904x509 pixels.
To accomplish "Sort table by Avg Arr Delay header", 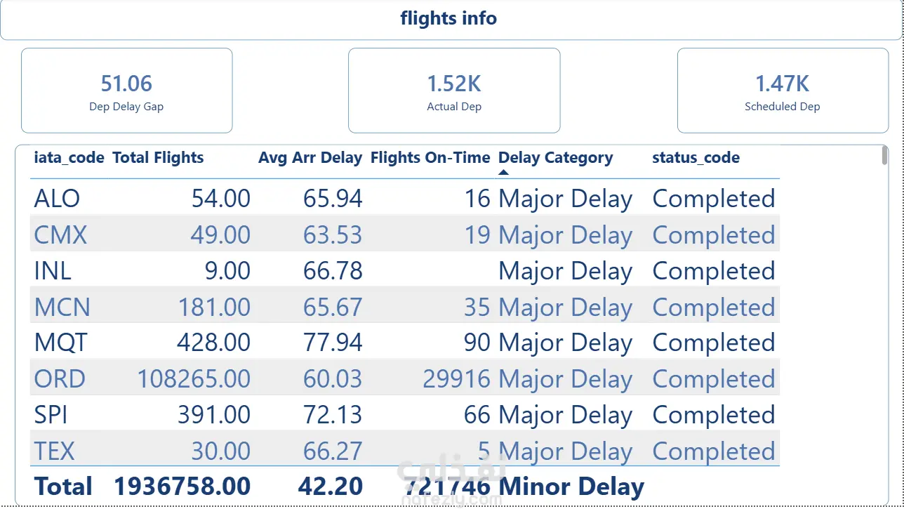I will pyautogui.click(x=310, y=158).
